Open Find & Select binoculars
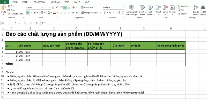The height and width of the screenshot is (100, 207). pyautogui.click(x=203, y=10)
